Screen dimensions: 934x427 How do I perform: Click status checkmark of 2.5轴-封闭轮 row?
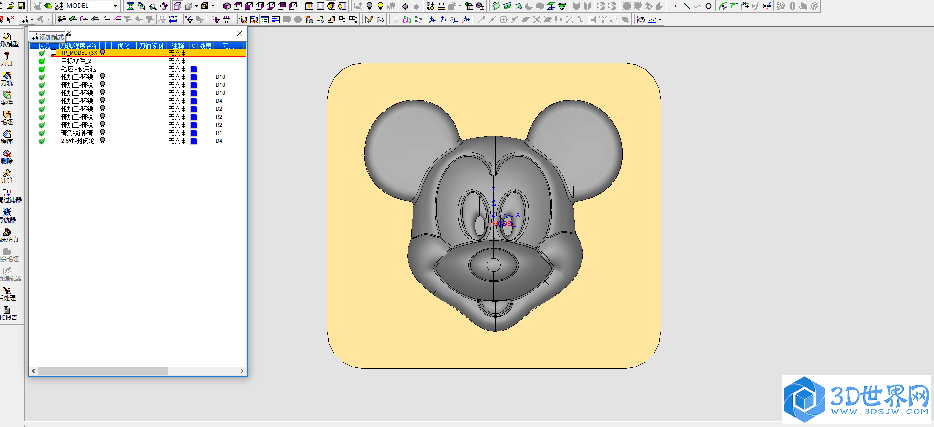tap(42, 141)
